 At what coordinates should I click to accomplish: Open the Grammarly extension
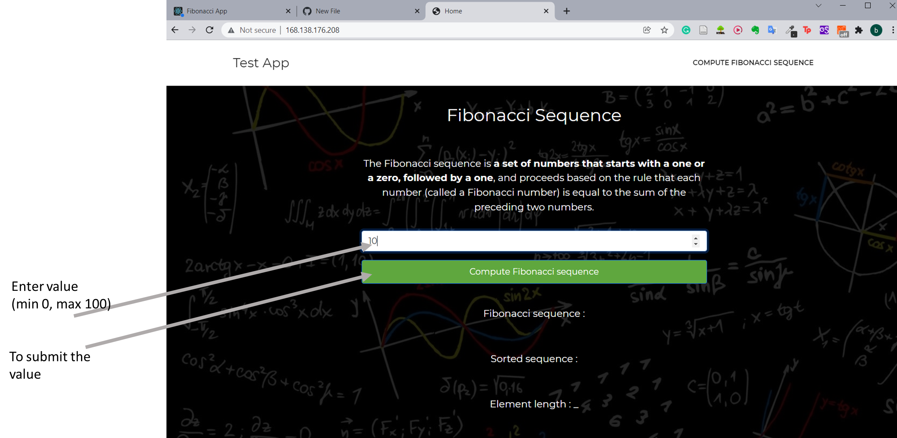point(686,30)
